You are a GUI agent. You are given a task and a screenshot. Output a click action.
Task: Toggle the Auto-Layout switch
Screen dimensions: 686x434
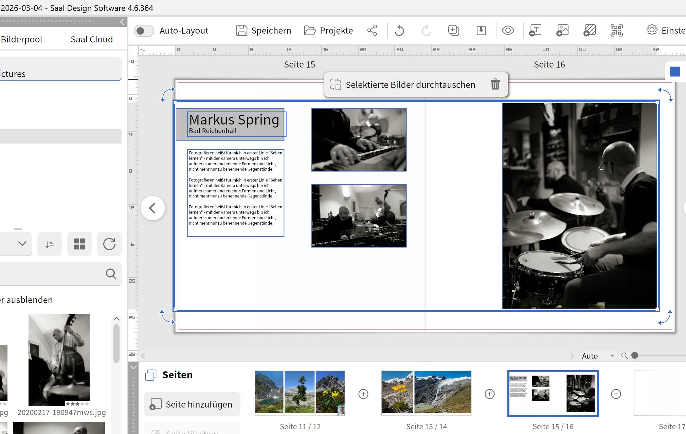(x=144, y=31)
